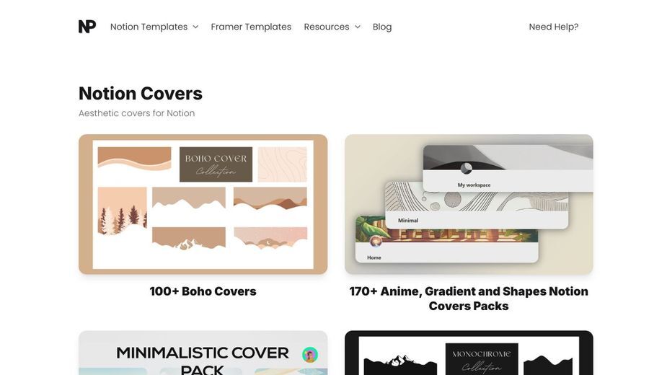The width and height of the screenshot is (667, 375).
Task: Open the Boho Cover Collection thumbnail
Action: [x=203, y=204]
